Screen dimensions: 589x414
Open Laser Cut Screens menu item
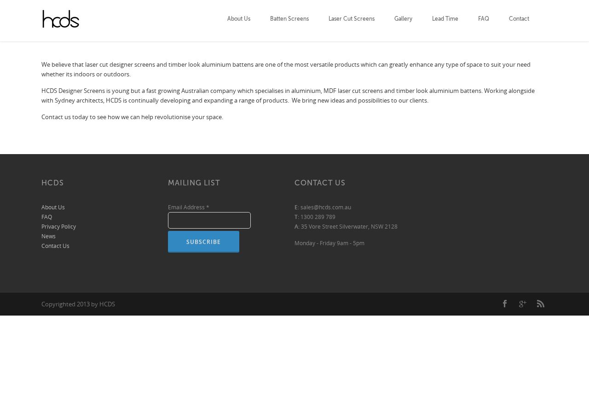click(x=352, y=19)
